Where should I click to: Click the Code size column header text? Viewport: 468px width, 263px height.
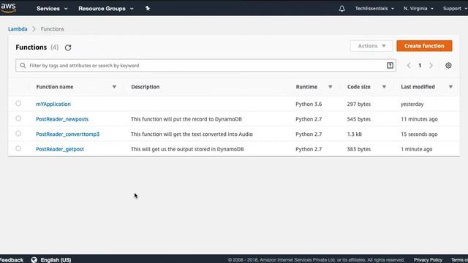point(359,87)
